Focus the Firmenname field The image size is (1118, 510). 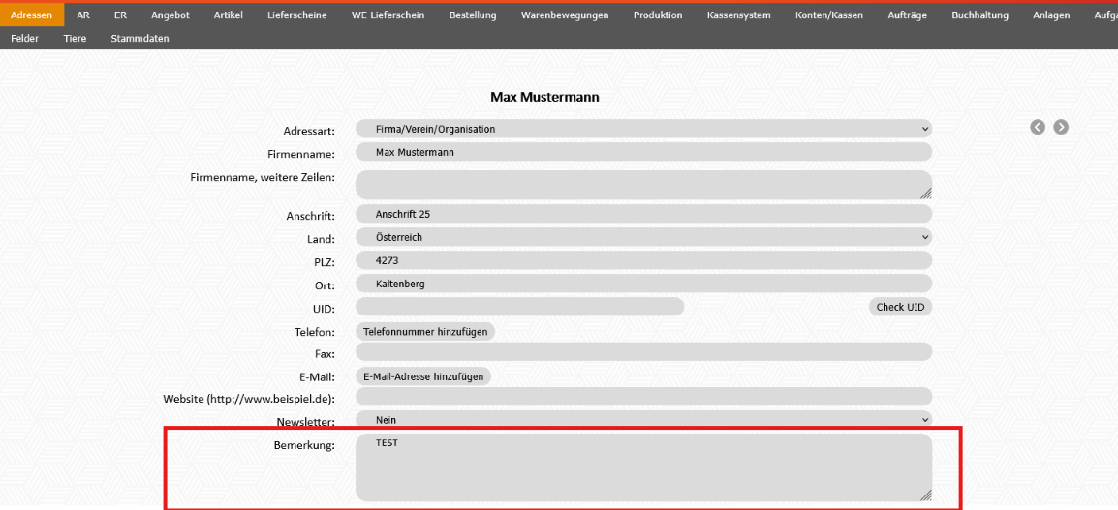tap(644, 153)
